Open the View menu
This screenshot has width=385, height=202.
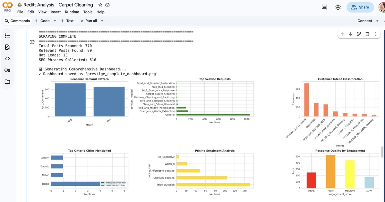(42, 12)
